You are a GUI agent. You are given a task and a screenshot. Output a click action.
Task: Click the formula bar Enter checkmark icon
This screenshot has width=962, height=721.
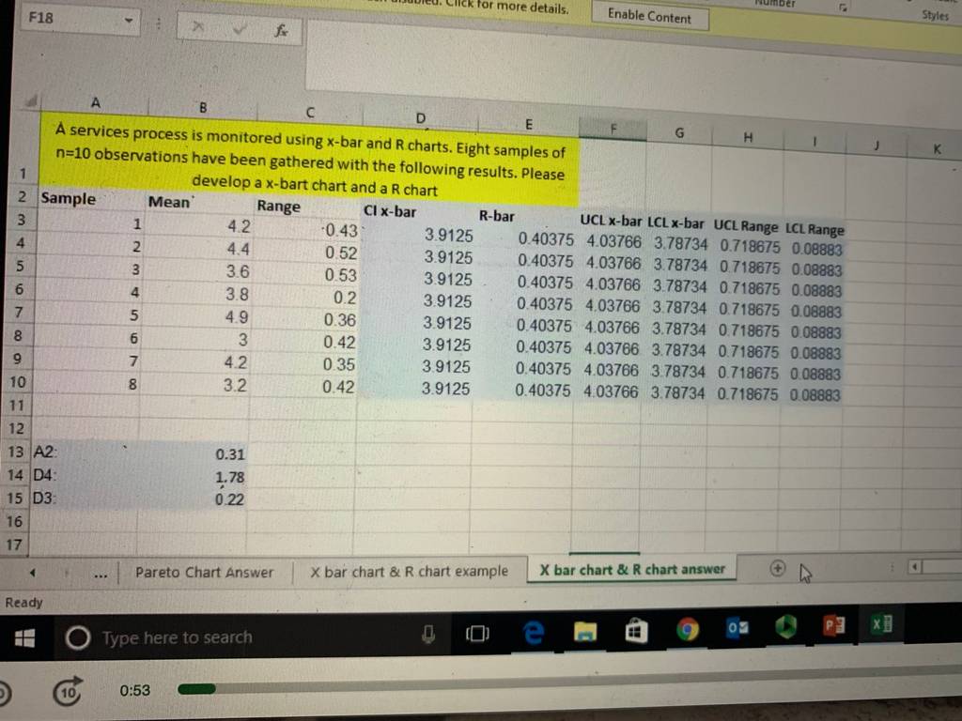[x=240, y=29]
